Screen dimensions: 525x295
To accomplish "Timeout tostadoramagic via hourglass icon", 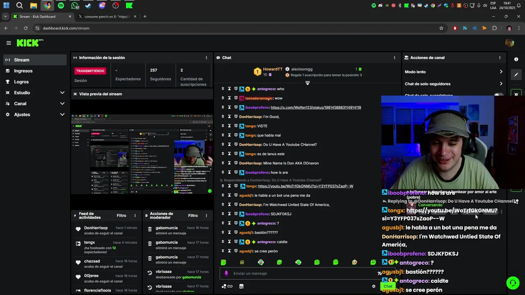I will point(229,98).
